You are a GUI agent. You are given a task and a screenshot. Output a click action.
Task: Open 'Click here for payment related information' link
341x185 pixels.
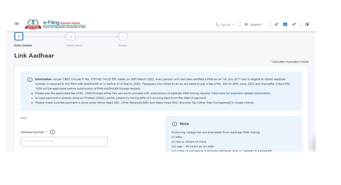pyautogui.click(x=241, y=93)
